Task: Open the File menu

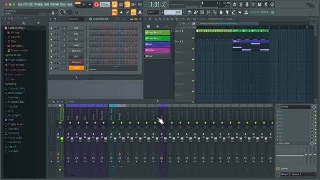Action: 20,4
